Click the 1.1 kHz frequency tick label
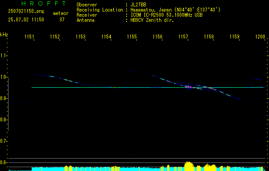The width and height of the screenshot is (269, 171). pyautogui.click(x=4, y=56)
